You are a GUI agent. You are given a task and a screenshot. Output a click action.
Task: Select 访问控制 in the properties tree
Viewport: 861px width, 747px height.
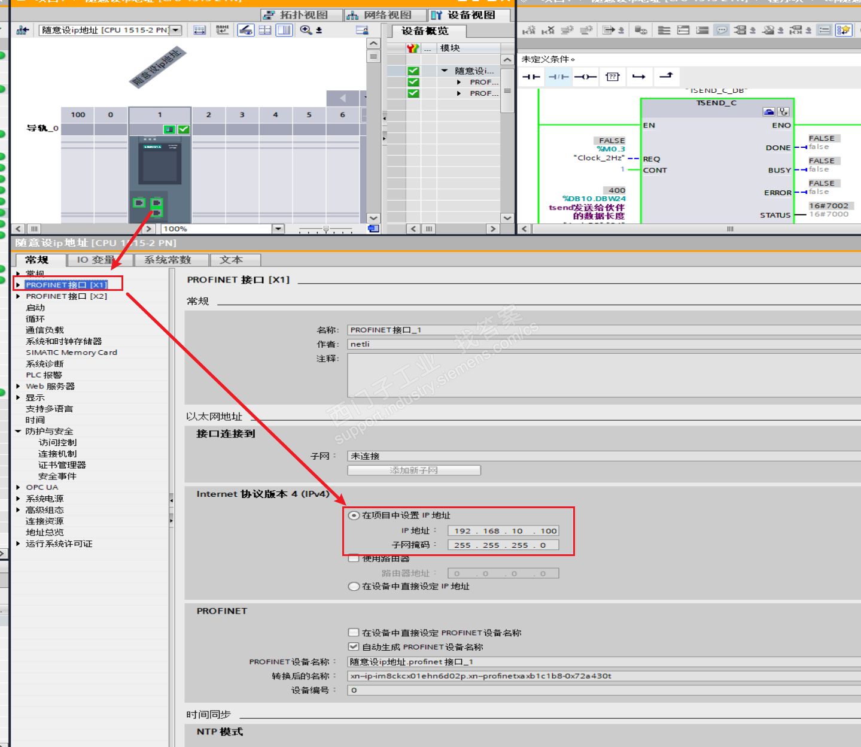tap(57, 442)
